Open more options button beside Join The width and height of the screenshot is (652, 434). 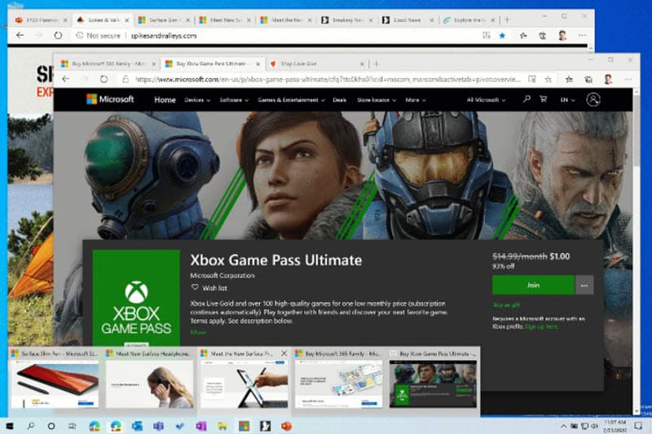(584, 285)
